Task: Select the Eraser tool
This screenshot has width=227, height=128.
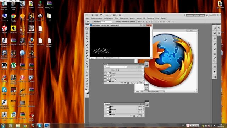Action: click(x=87, y=56)
